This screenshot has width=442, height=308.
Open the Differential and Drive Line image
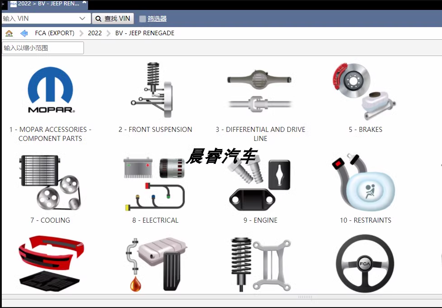[260, 91]
